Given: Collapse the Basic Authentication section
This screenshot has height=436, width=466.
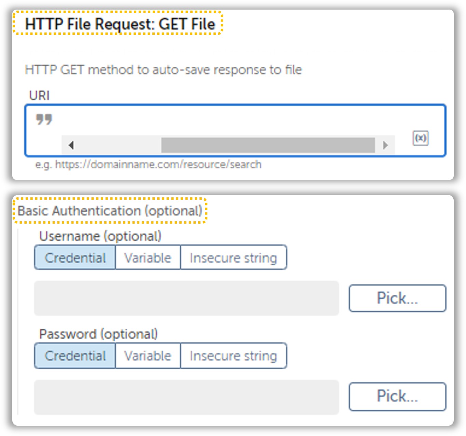Looking at the screenshot, I should (111, 211).
